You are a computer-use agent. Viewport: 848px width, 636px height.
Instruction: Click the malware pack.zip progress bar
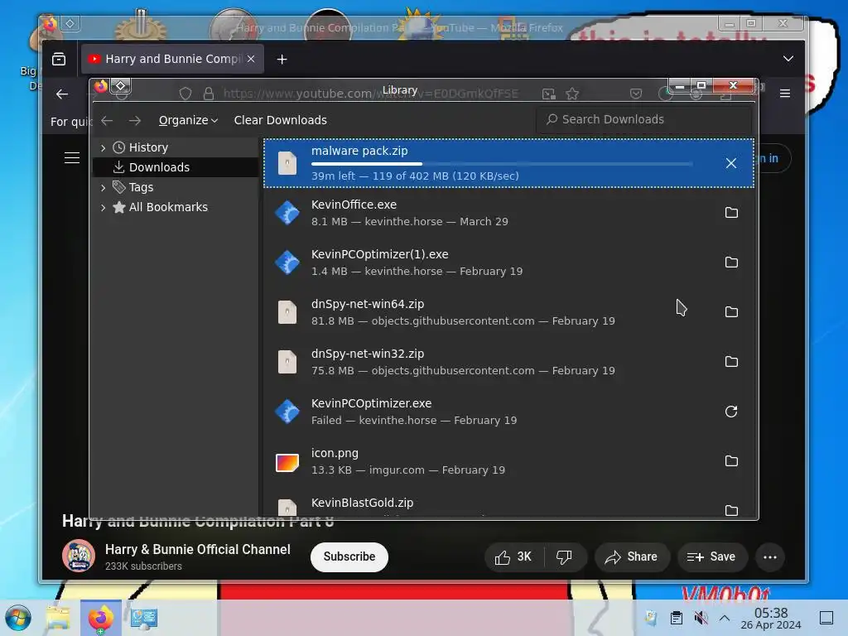click(502, 164)
